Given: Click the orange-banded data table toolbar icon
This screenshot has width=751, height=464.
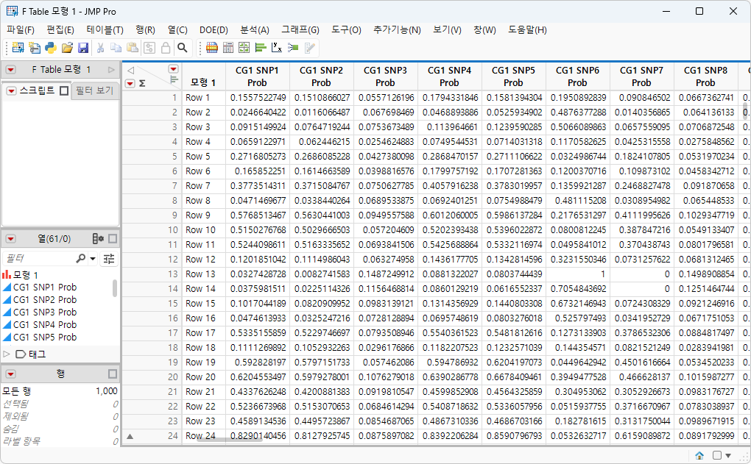Looking at the screenshot, I should [212, 47].
